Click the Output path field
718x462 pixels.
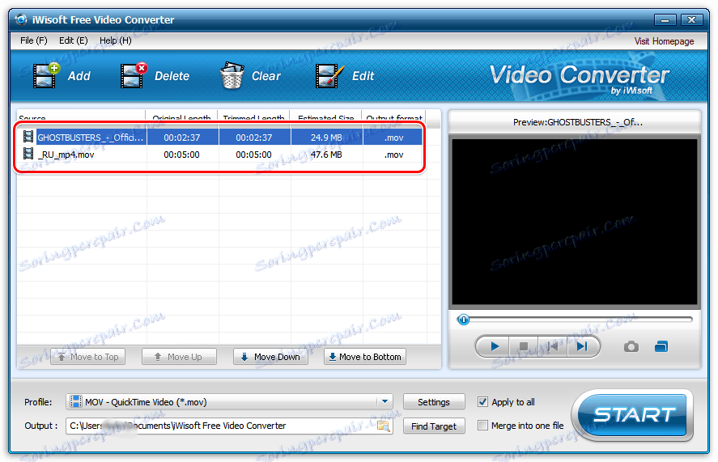click(x=229, y=426)
